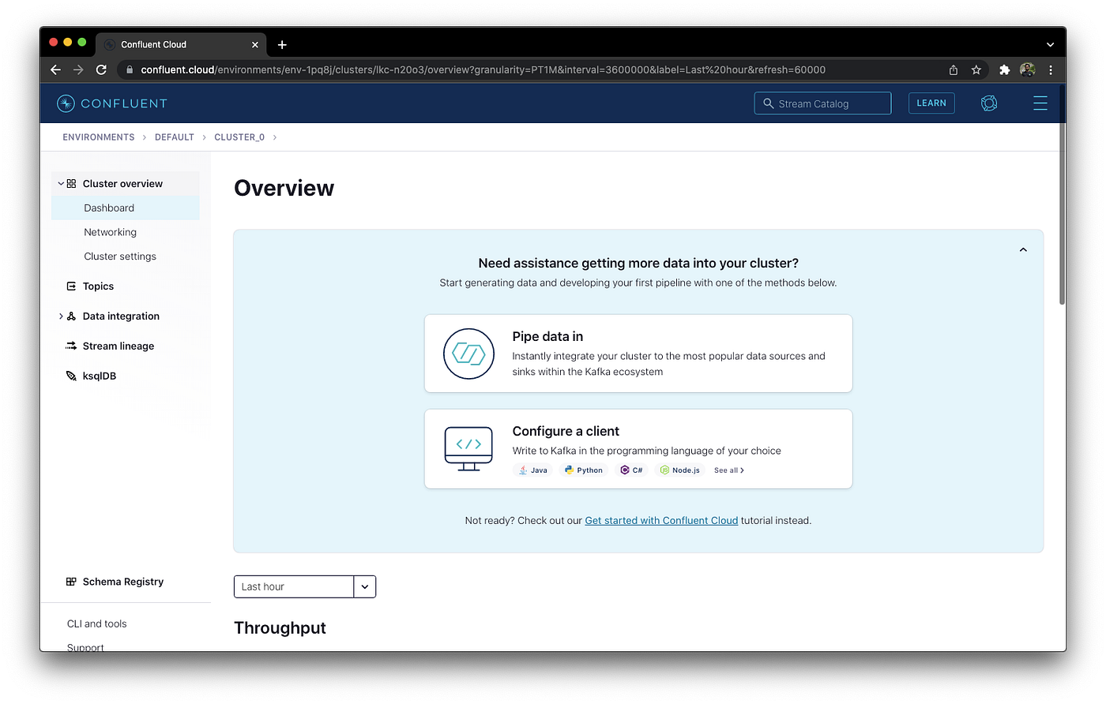Collapse the assistance panel with the chevron
The image size is (1106, 704).
pos(1023,249)
